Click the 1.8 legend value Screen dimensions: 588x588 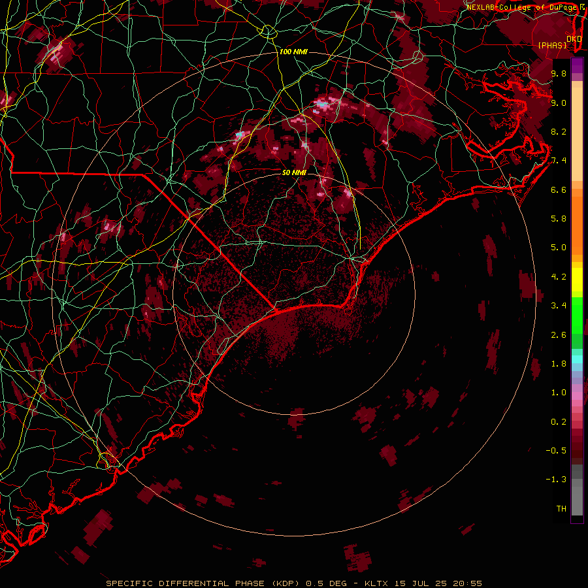tap(559, 364)
